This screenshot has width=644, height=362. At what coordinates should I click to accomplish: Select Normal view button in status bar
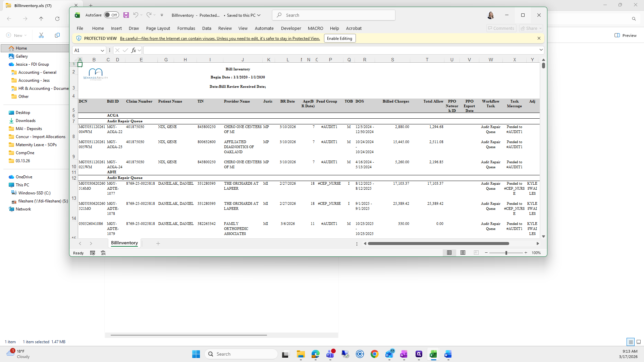point(449,253)
